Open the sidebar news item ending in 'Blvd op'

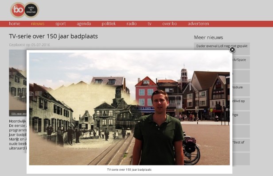[241, 104]
